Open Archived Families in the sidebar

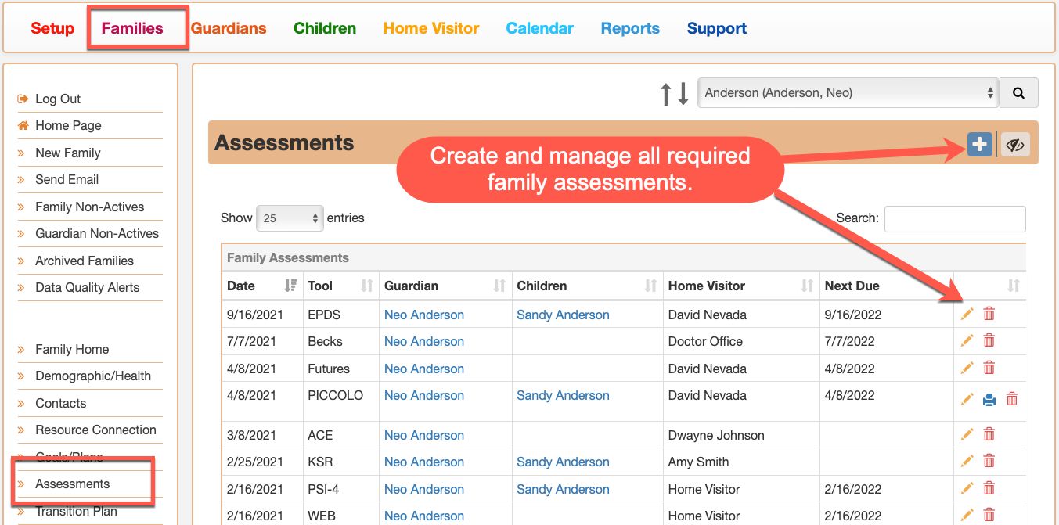(85, 261)
